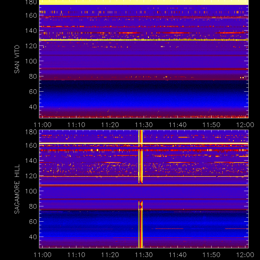The image size is (260, 260).
Task: Choose the 180 tick label on Sagamore Hill axis
Action: [31, 132]
